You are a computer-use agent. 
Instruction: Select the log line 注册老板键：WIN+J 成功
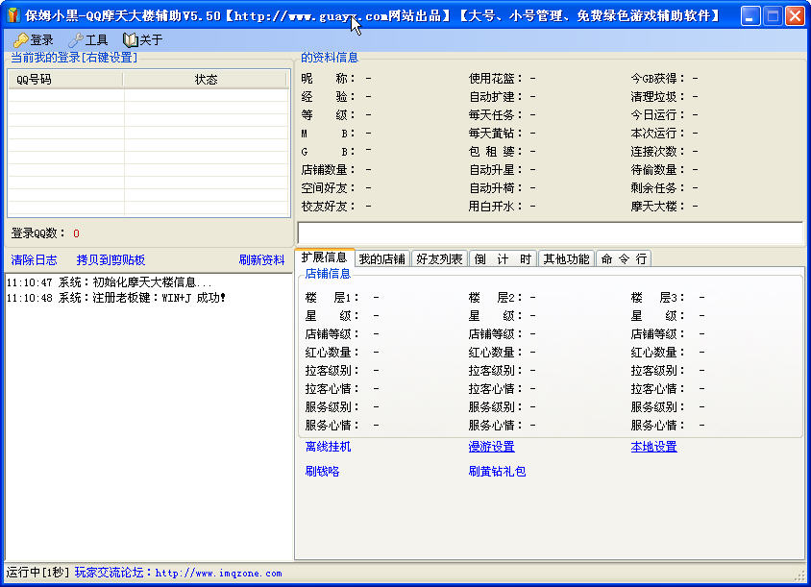pyautogui.click(x=116, y=298)
